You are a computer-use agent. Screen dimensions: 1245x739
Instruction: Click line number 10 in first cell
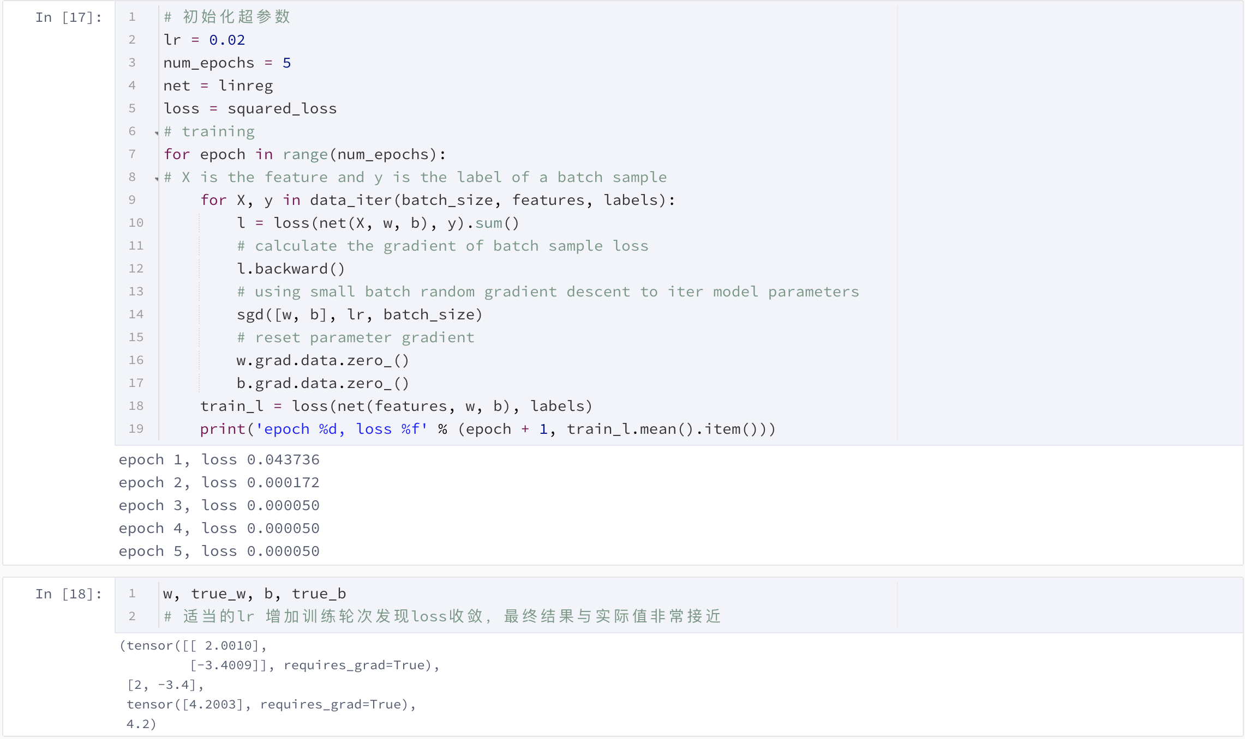click(x=136, y=223)
